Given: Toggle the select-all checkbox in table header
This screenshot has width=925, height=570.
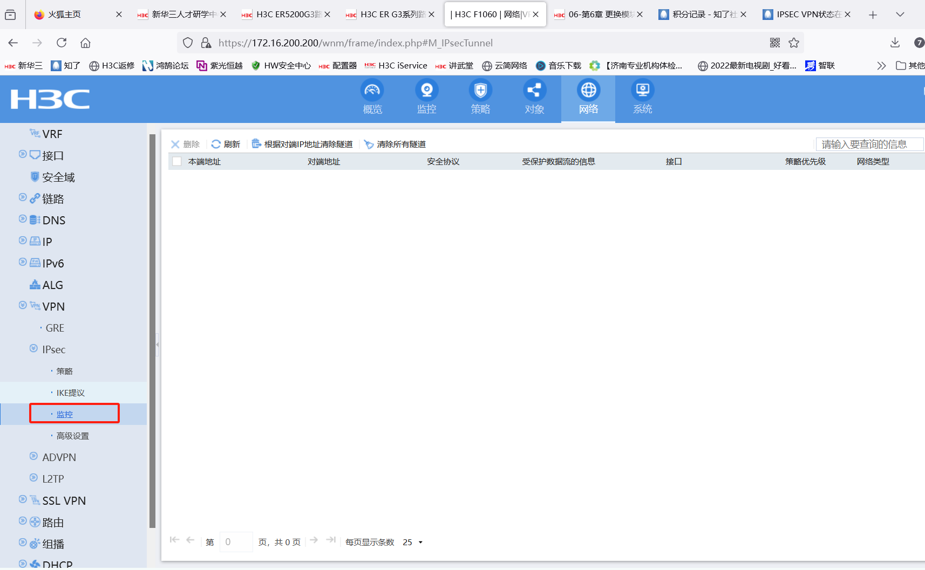Looking at the screenshot, I should click(176, 161).
